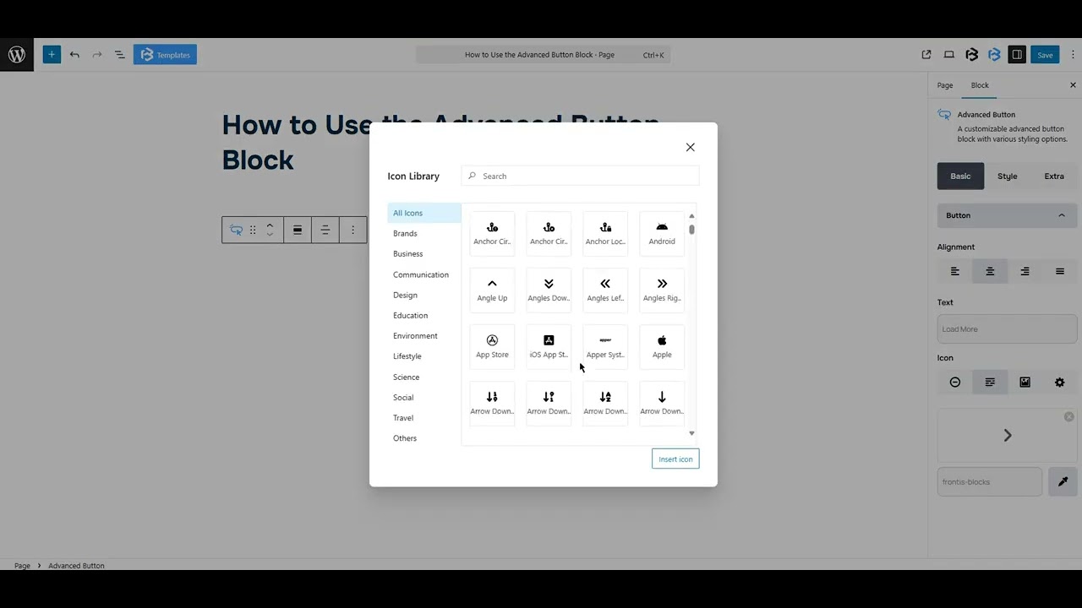Viewport: 1082px width, 608px height.
Task: Select the Android icon
Action: click(662, 233)
